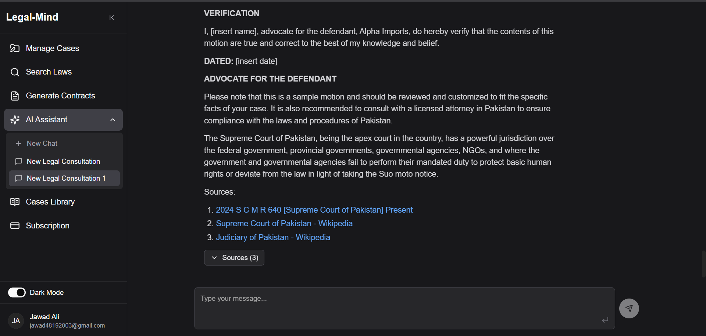Expand the Sources (3) dropdown
The height and width of the screenshot is (336, 706).
(x=234, y=258)
